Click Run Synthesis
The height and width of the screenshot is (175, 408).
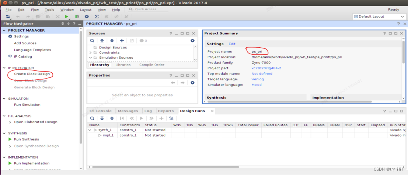[x=27, y=139]
